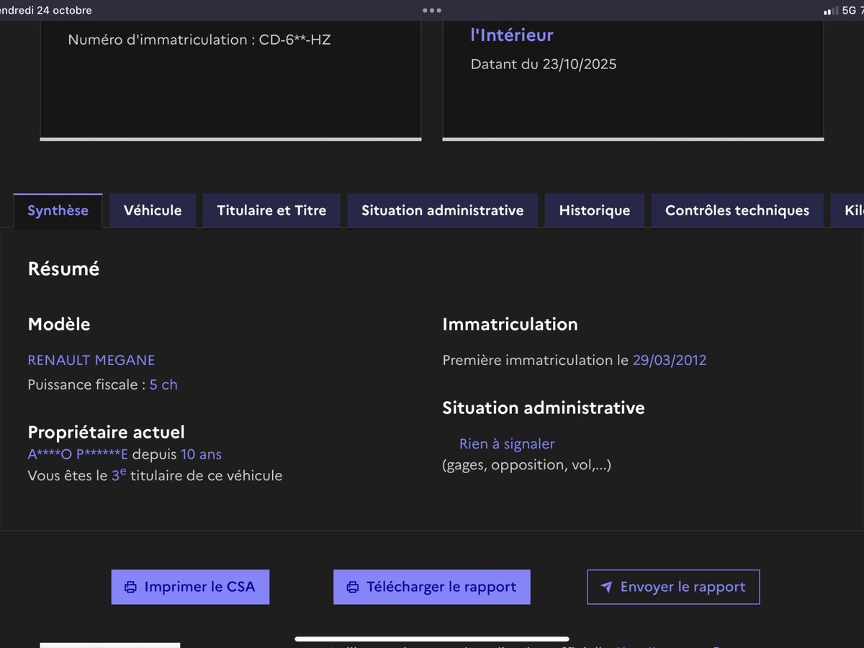Click the RENAULT MEGANE model text
Viewport: 864px width, 648px height.
[x=91, y=360]
